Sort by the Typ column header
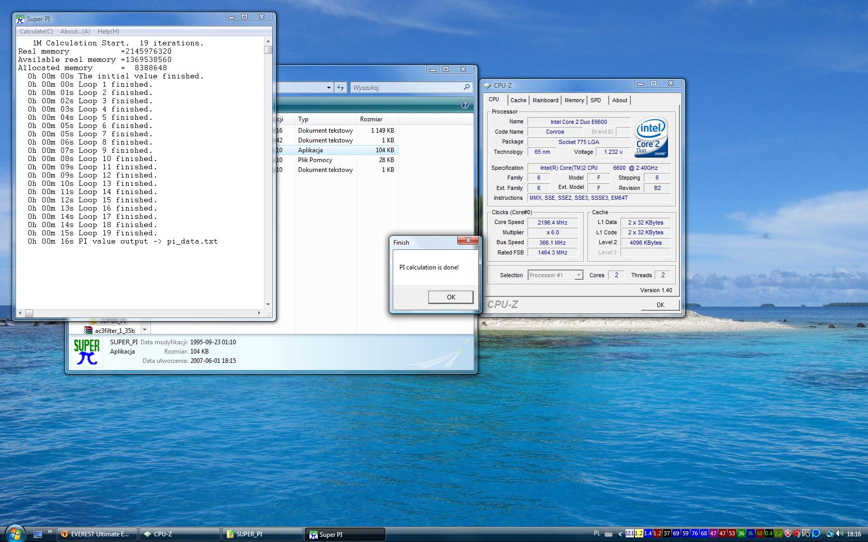Image resolution: width=868 pixels, height=542 pixels. (326, 119)
